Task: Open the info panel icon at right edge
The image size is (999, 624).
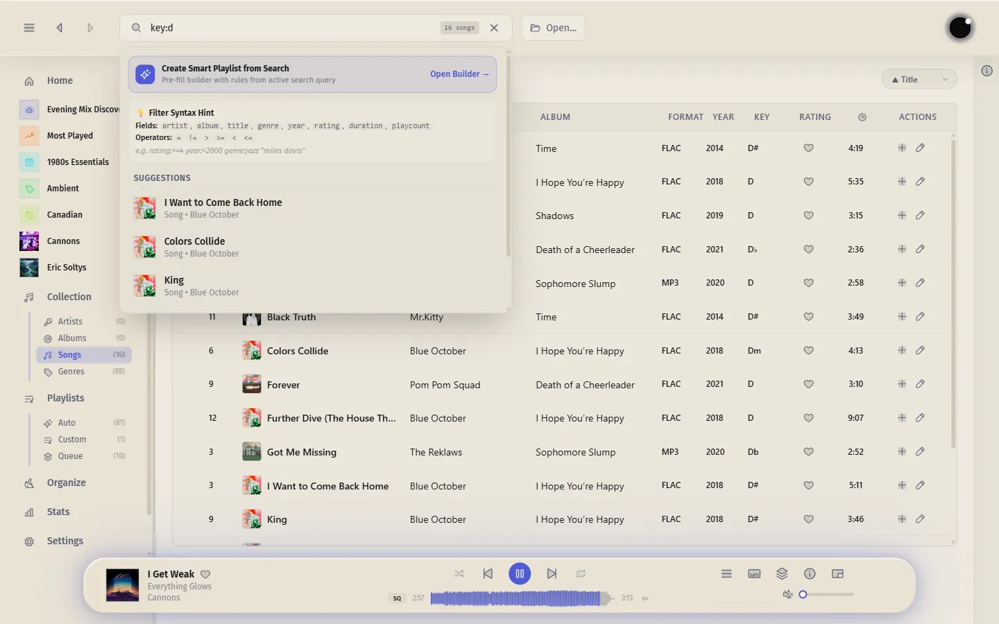Action: (987, 71)
